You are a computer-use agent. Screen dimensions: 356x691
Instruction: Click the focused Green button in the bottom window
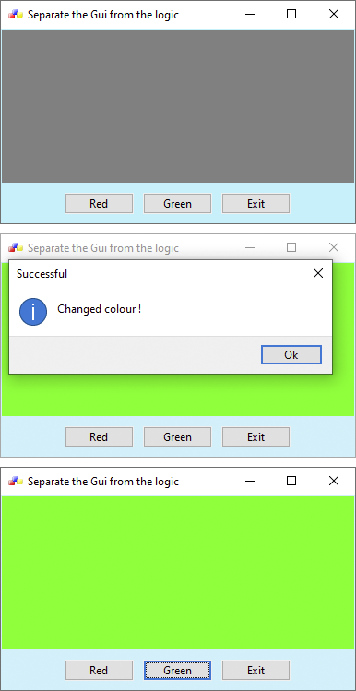(x=178, y=671)
